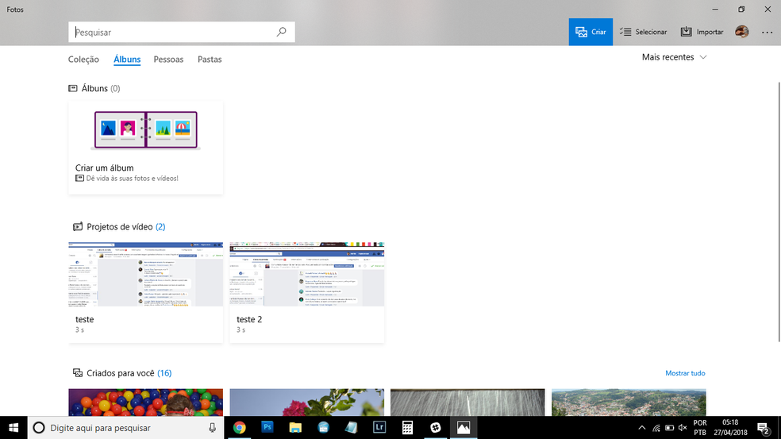Click the POR PTB language indicator
The image size is (781, 439).
(700, 428)
